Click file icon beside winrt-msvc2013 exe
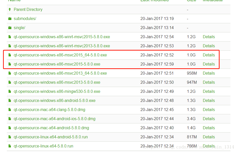Image resolution: width=237 pixels, height=152 pixels. [x=10, y=46]
